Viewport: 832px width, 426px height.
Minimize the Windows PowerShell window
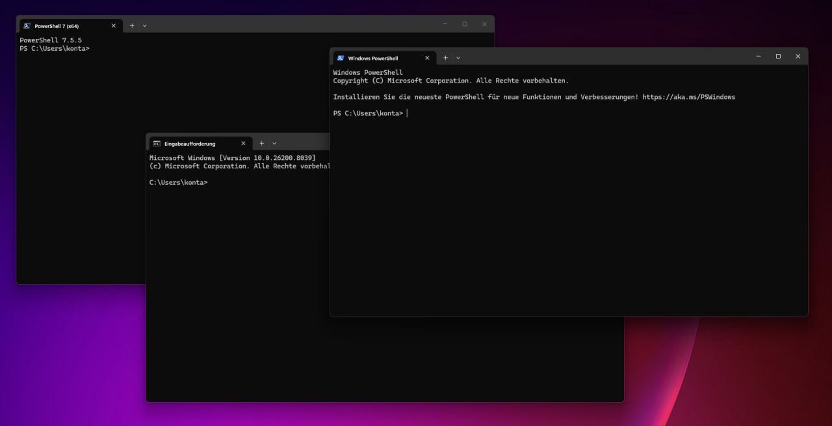(759, 57)
